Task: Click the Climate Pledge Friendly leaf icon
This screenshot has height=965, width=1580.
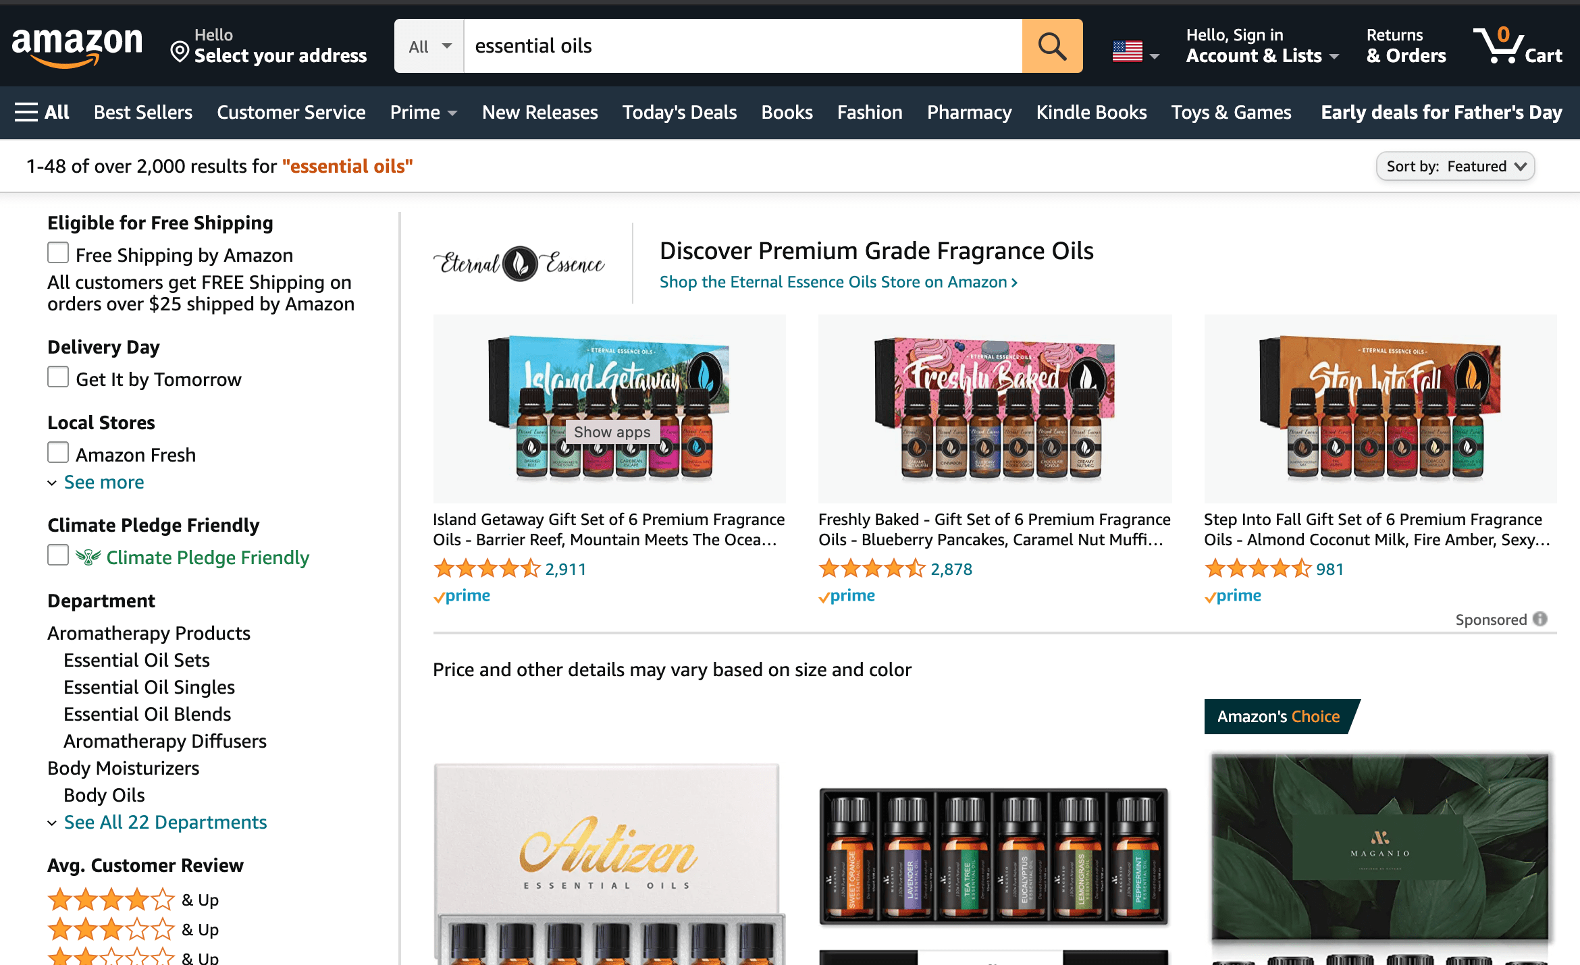Action: 88,557
